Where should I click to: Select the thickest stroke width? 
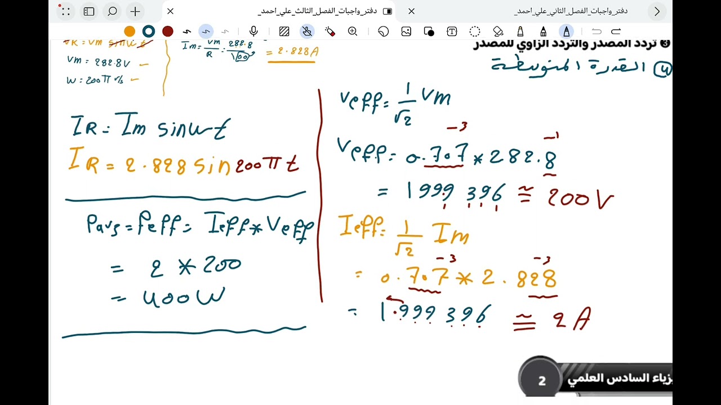188,31
